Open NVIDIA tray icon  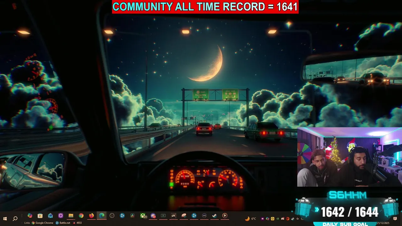pyautogui.click(x=278, y=218)
